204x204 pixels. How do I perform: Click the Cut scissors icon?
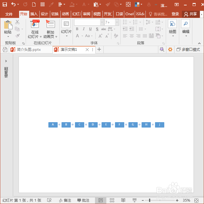click(x=17, y=22)
